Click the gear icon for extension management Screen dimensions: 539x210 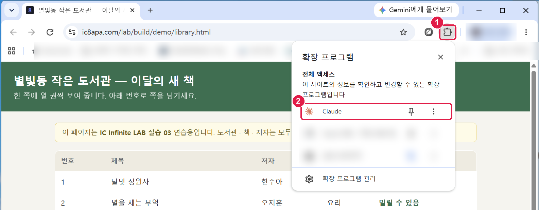click(309, 179)
